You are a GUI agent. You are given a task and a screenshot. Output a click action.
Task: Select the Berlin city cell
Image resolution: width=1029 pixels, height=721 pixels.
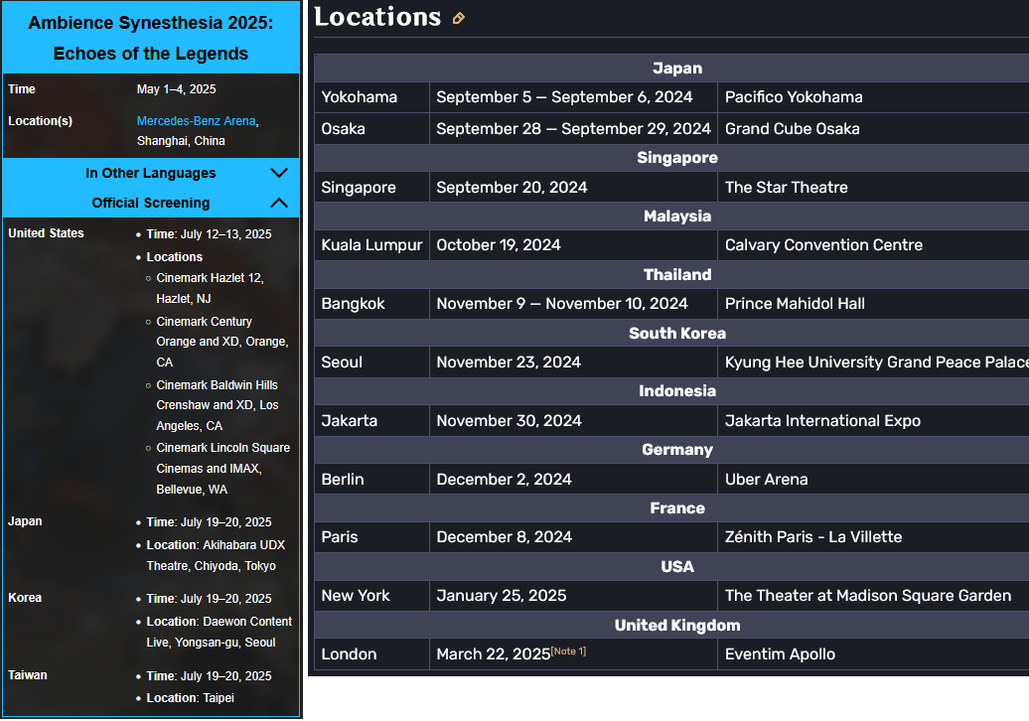372,479
